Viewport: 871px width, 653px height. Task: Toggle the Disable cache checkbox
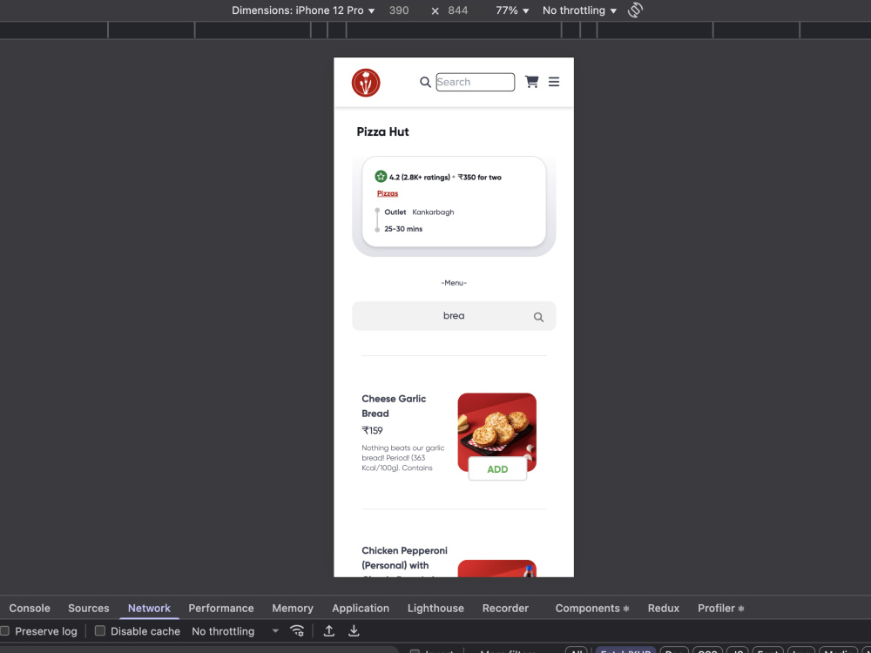100,630
